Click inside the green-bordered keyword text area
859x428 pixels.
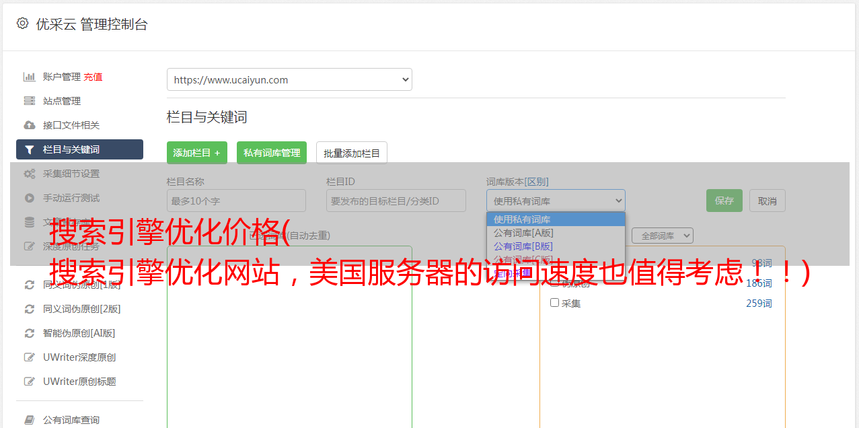point(289,336)
